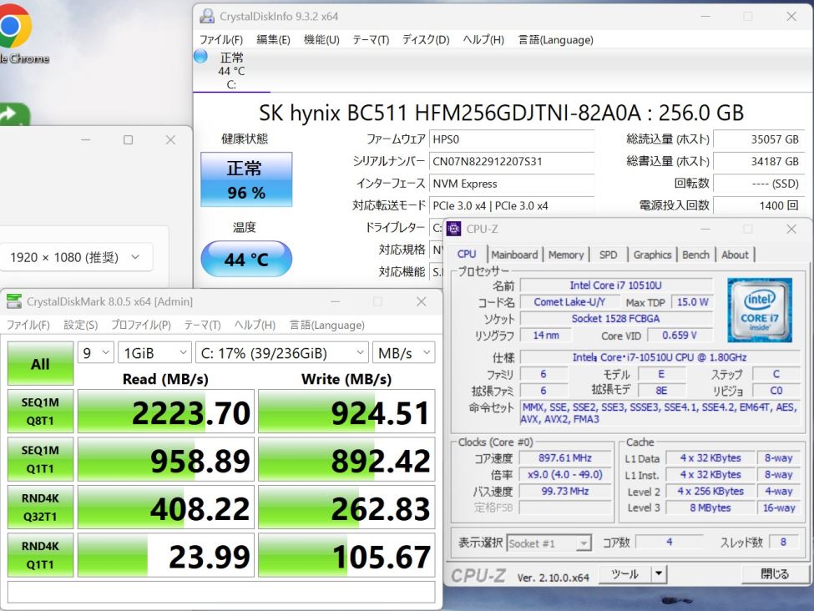Click the code name Comet Lake-U/Y field

pyautogui.click(x=569, y=301)
